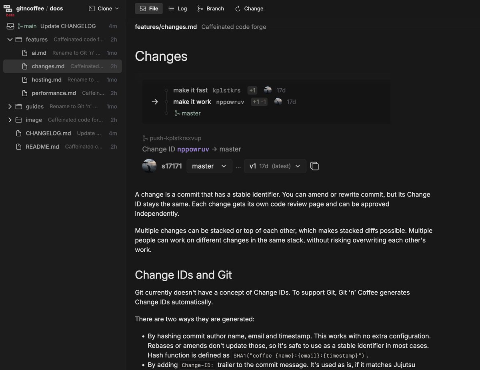The width and height of the screenshot is (480, 370).
Task: Click the s17171 user avatar
Action: click(x=150, y=166)
